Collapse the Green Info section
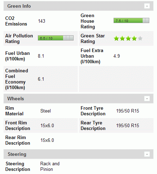 pyautogui.click(x=147, y=6)
